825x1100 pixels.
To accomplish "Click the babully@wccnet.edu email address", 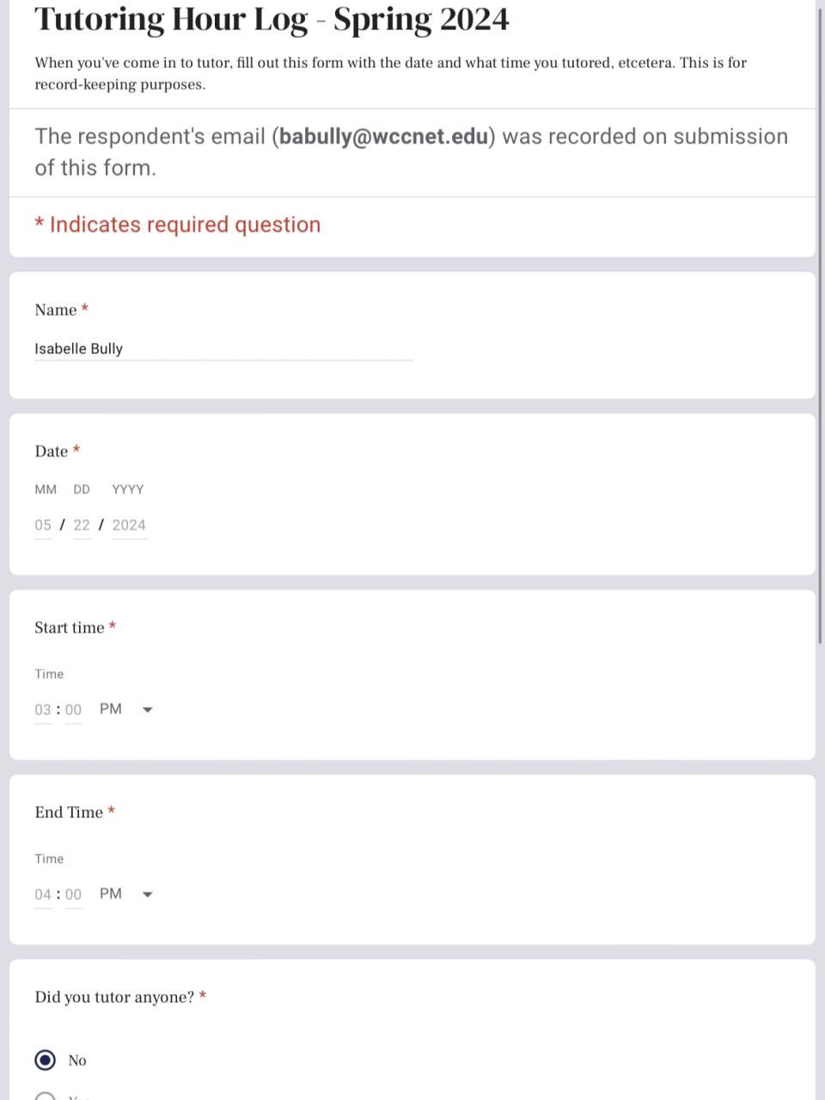I will [383, 137].
